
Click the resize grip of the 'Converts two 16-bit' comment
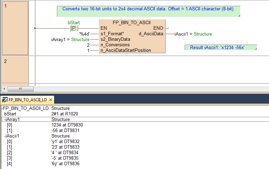click(x=238, y=15)
